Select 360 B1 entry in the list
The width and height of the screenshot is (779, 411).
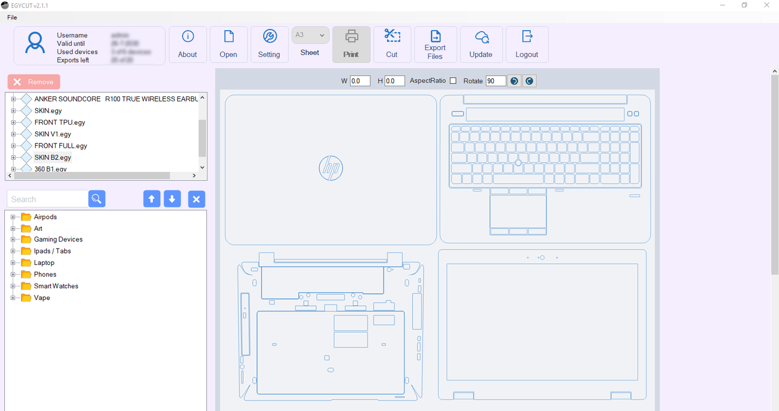[x=51, y=169]
